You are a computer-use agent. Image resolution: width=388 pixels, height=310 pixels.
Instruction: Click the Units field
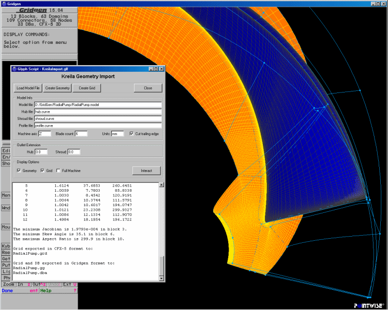click(117, 134)
